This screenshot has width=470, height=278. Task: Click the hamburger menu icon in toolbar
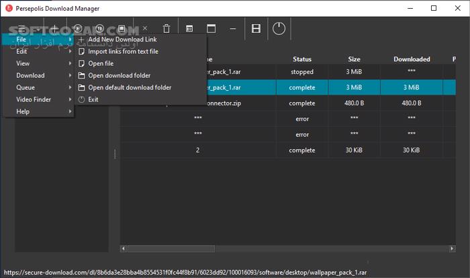21,29
